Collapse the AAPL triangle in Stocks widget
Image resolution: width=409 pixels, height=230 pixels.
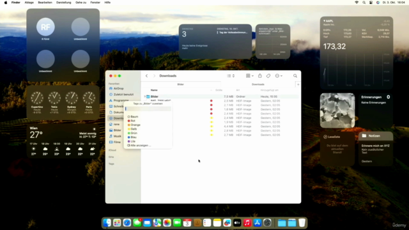pos(324,21)
